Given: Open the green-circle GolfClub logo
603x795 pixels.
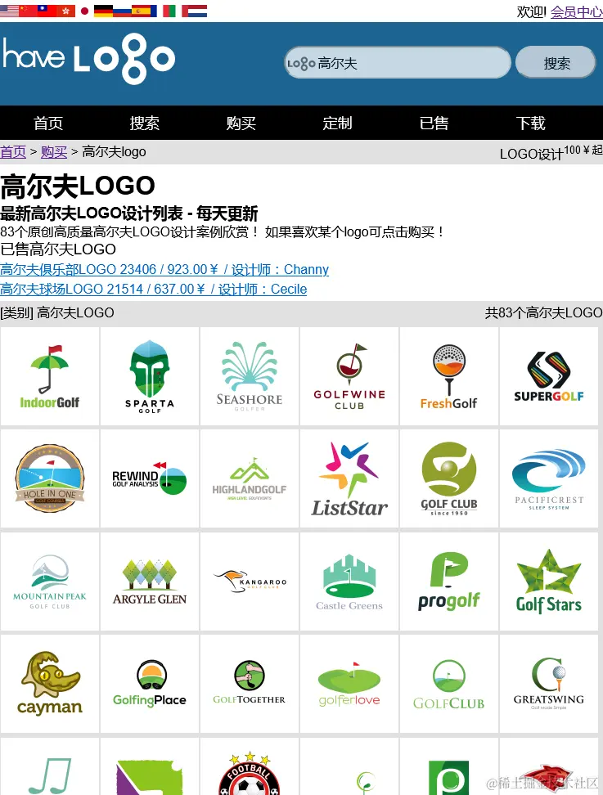Looking at the screenshot, I should click(x=449, y=684).
